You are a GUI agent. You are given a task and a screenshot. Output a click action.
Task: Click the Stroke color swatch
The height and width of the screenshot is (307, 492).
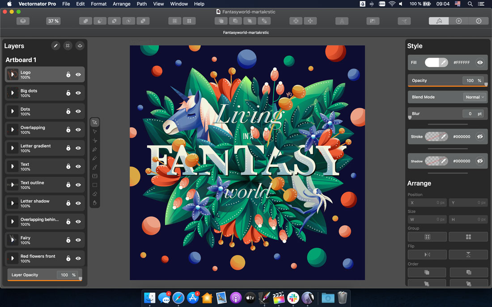pos(436,137)
